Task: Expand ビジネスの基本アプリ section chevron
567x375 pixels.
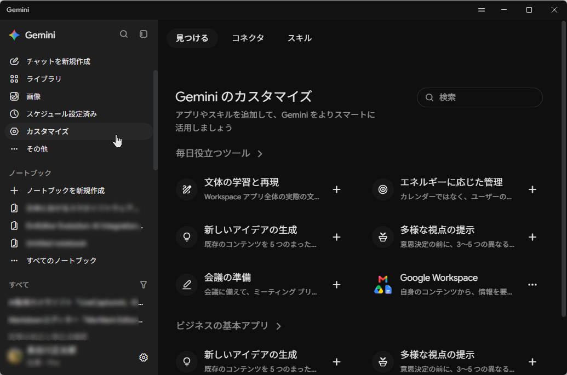Action: pos(278,326)
